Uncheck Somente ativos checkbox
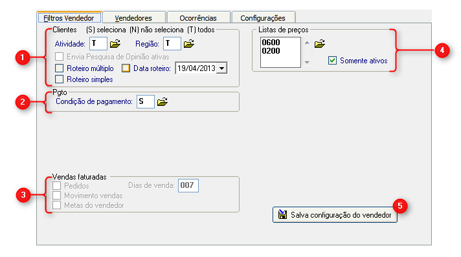Image resolution: width=461 pixels, height=257 pixels. click(x=332, y=61)
